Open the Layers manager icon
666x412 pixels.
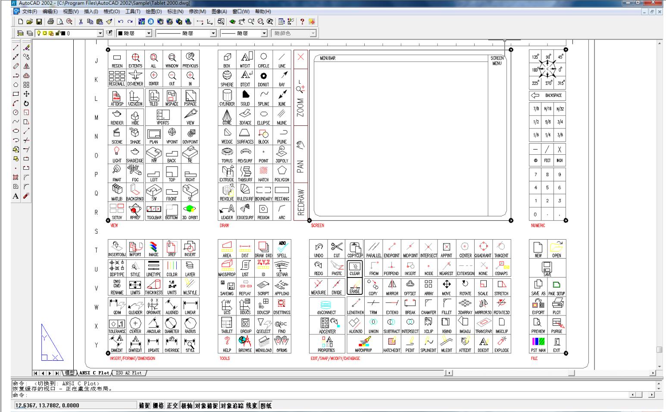tap(30, 33)
